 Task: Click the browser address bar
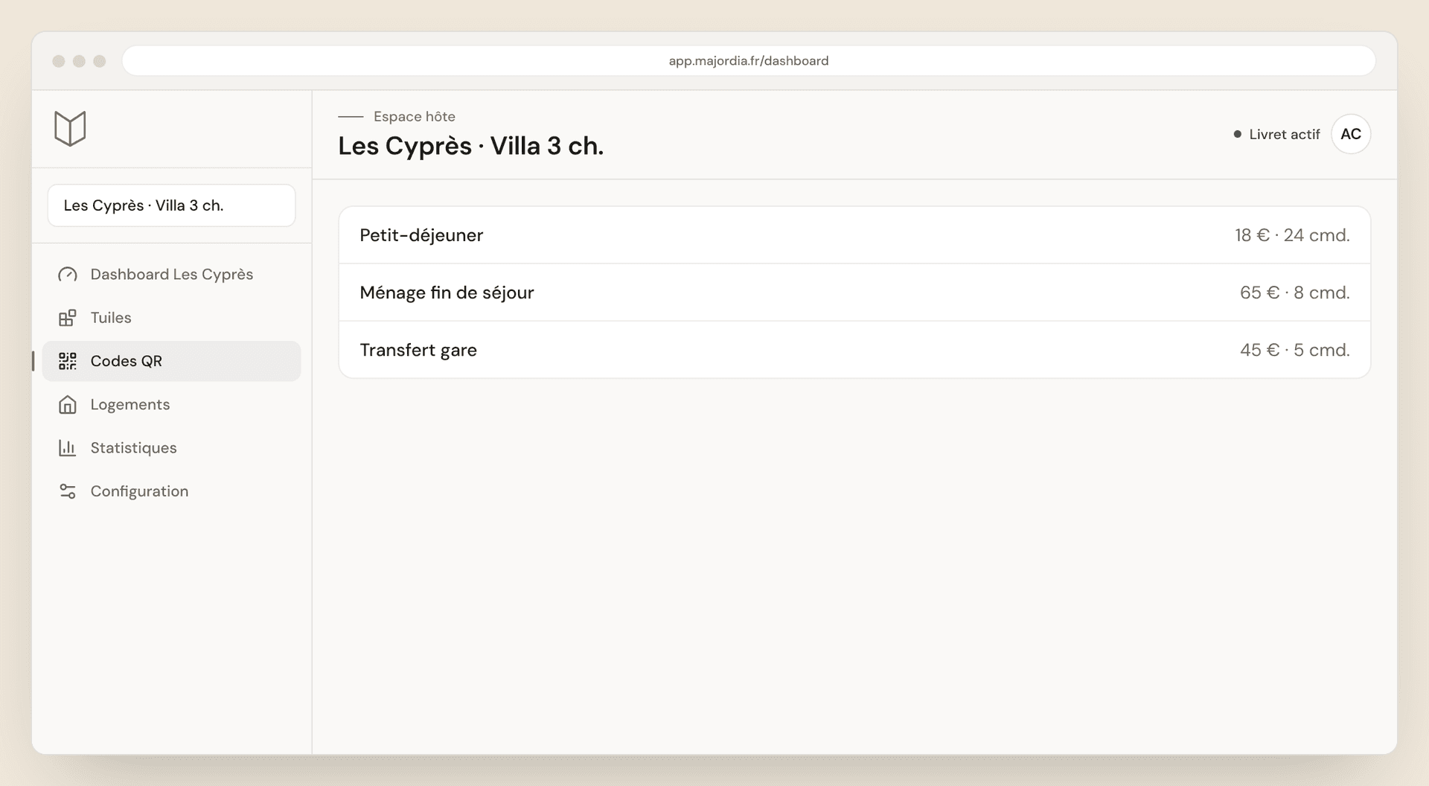point(749,61)
